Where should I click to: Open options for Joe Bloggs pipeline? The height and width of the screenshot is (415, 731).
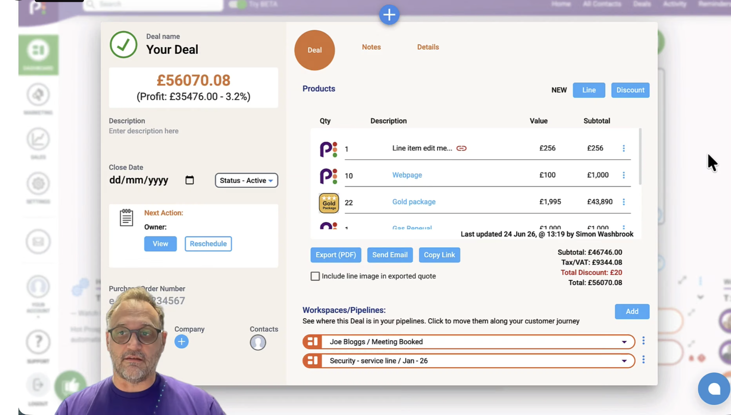(x=643, y=341)
